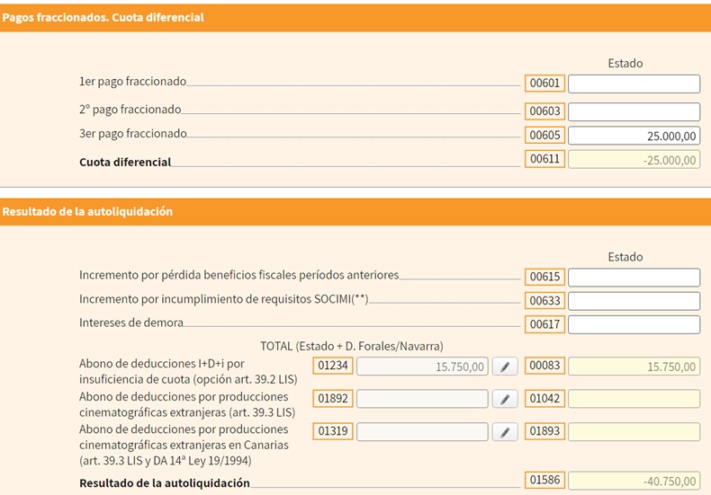Image resolution: width=711 pixels, height=495 pixels.
Task: Click 'cinematográficas extranjeras en Canarias' label
Action: (x=184, y=446)
